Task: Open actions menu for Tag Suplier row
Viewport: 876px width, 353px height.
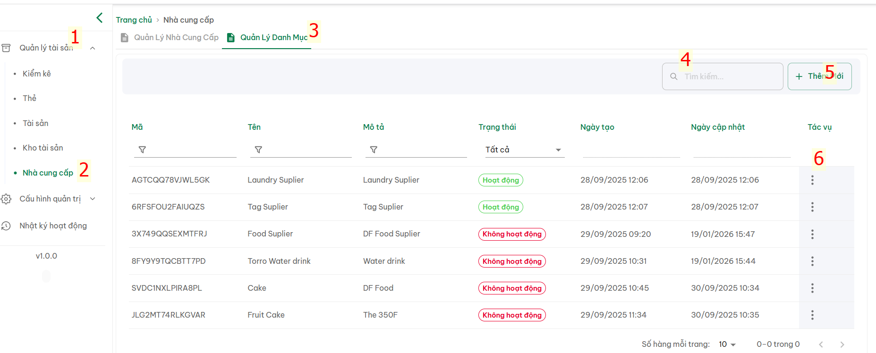Action: pos(812,207)
